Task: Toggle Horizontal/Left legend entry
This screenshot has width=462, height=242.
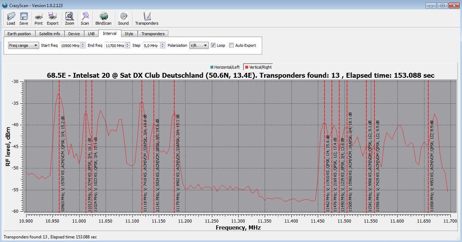Action: tap(225, 67)
